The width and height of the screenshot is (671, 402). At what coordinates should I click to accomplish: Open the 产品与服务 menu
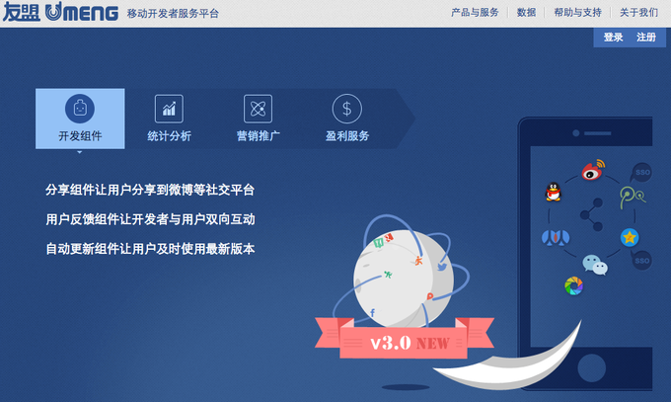(475, 13)
